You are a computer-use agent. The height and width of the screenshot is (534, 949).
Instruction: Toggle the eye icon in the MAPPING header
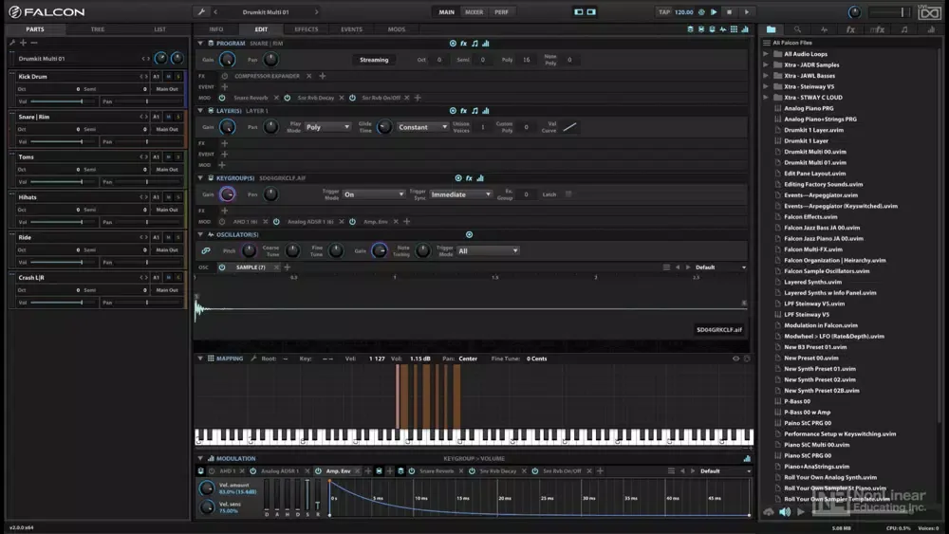tap(736, 358)
